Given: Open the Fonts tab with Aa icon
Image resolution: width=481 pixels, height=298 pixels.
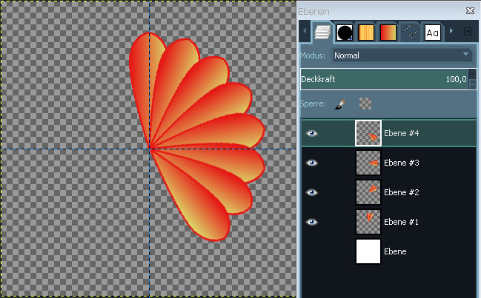Looking at the screenshot, I should (x=433, y=33).
